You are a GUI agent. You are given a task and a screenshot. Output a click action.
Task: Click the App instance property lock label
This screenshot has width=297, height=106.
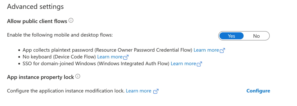coord(41,77)
